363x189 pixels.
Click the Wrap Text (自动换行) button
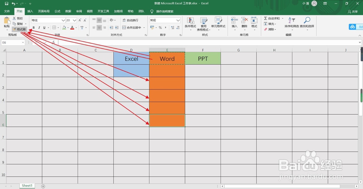pyautogui.click(x=130, y=20)
